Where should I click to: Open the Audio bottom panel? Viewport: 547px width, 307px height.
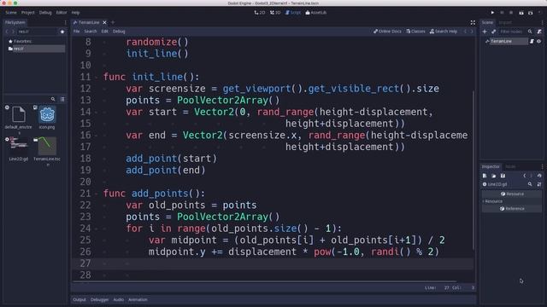coord(118,299)
